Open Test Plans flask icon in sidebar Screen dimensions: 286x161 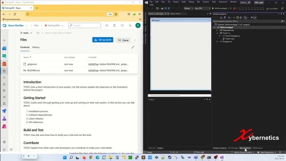[x=4, y=119]
